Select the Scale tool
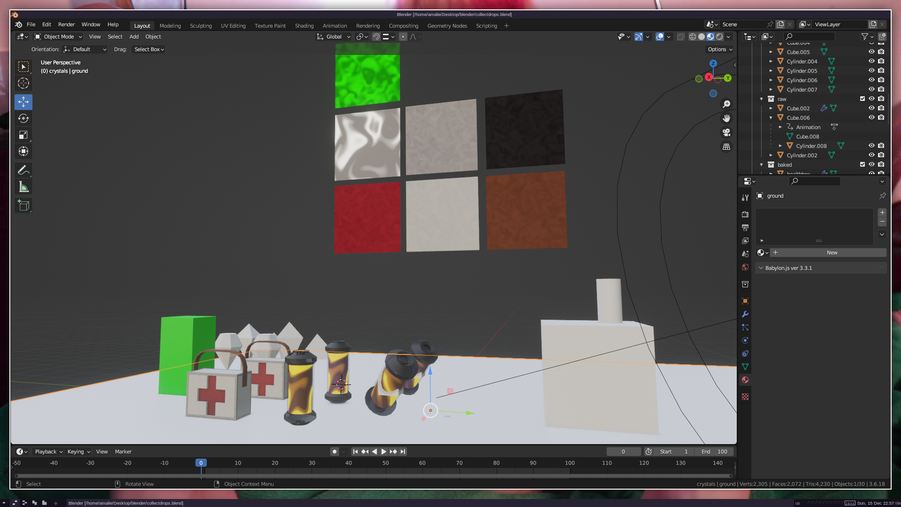901x507 pixels. pyautogui.click(x=23, y=135)
